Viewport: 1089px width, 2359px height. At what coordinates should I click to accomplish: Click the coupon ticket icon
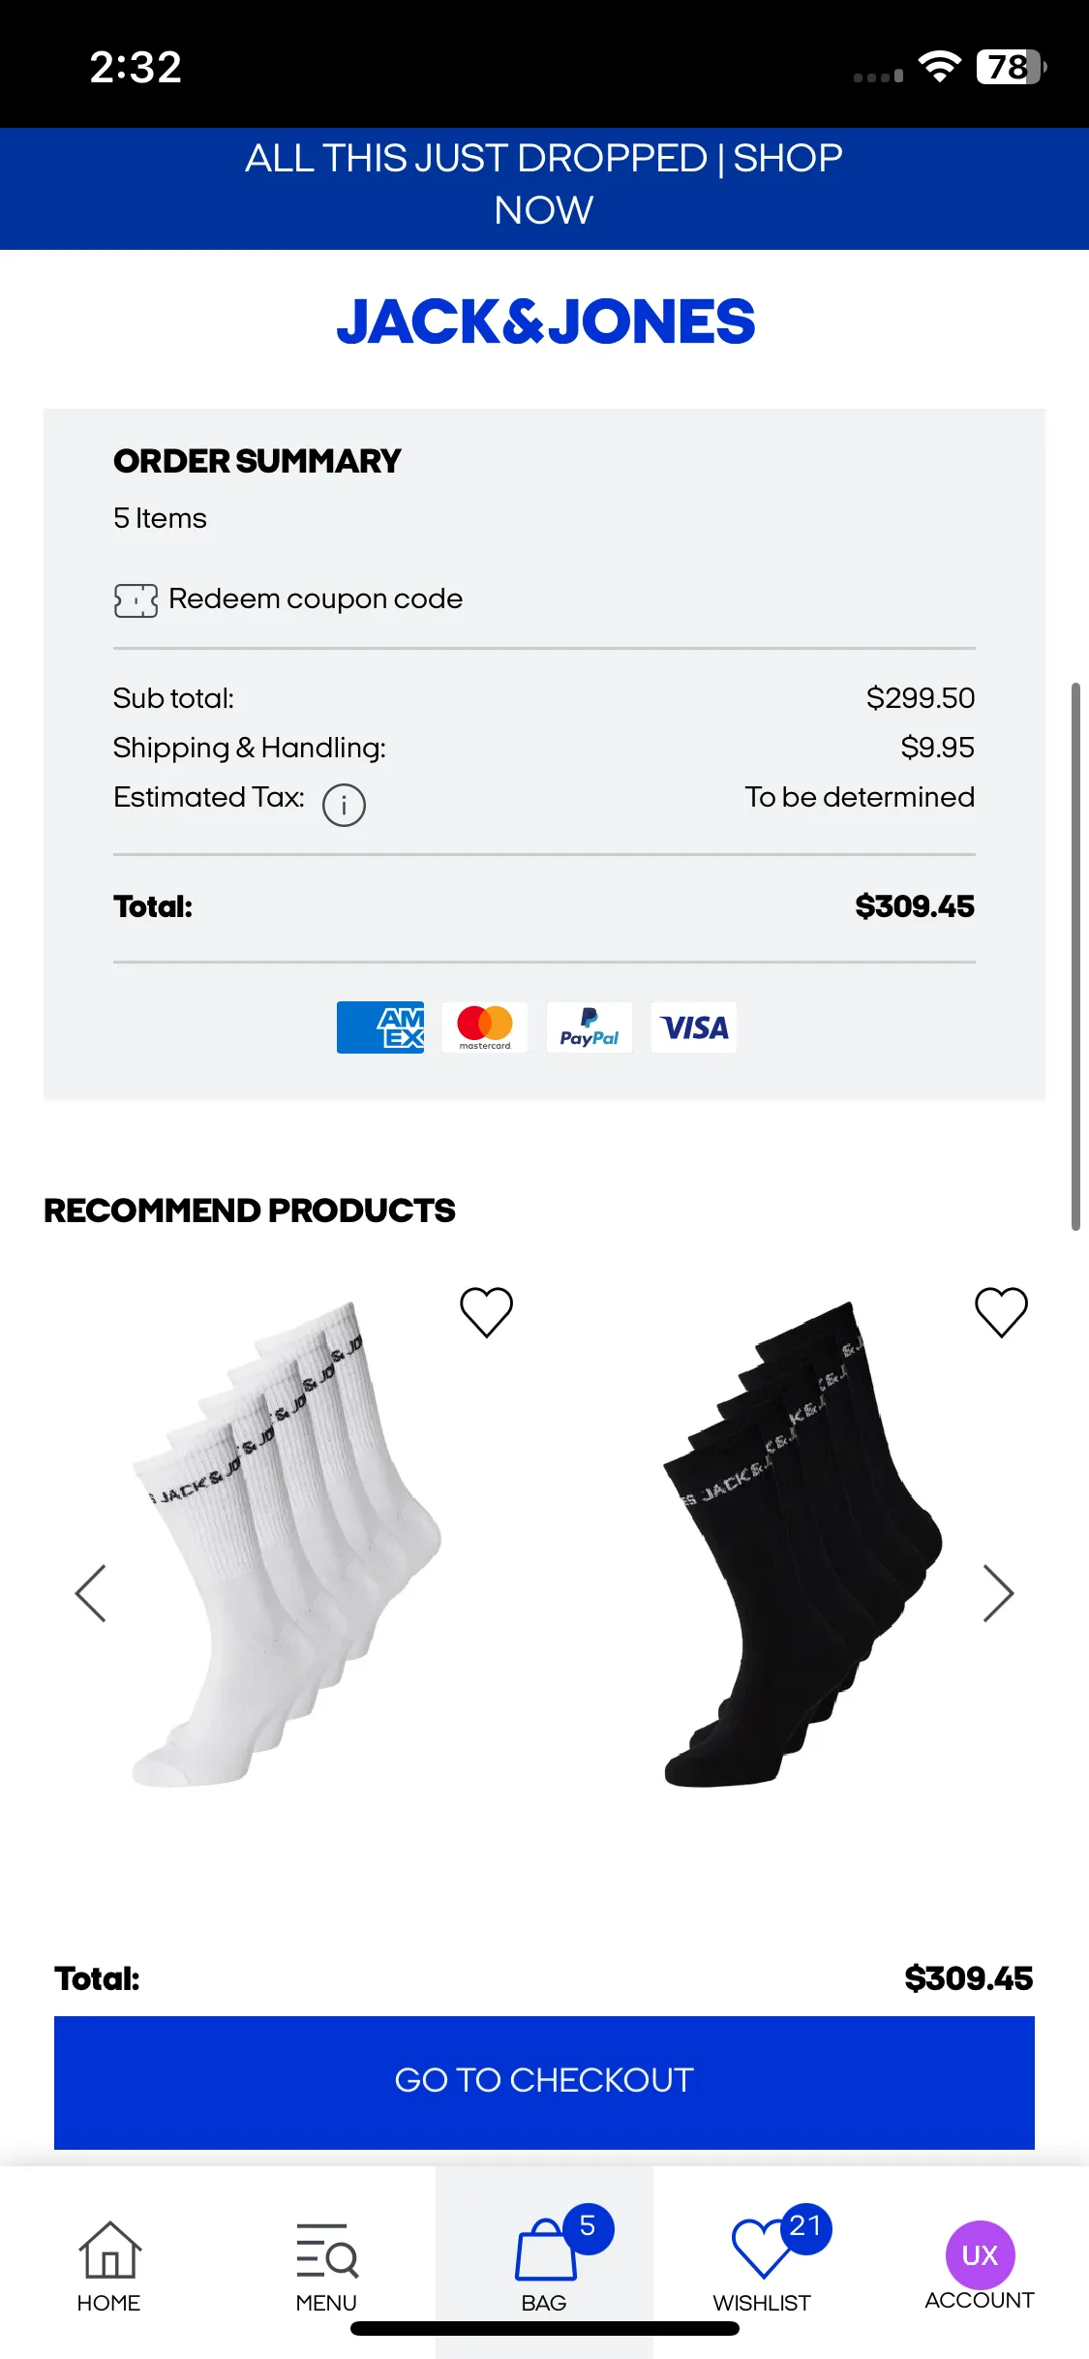pyautogui.click(x=136, y=600)
